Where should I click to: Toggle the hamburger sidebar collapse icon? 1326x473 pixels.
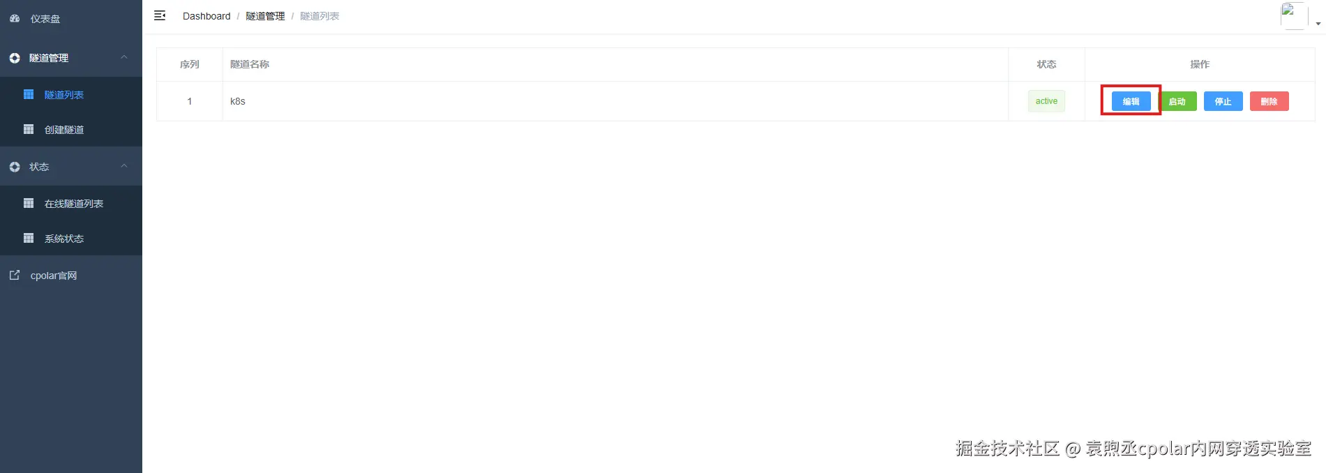coord(160,15)
